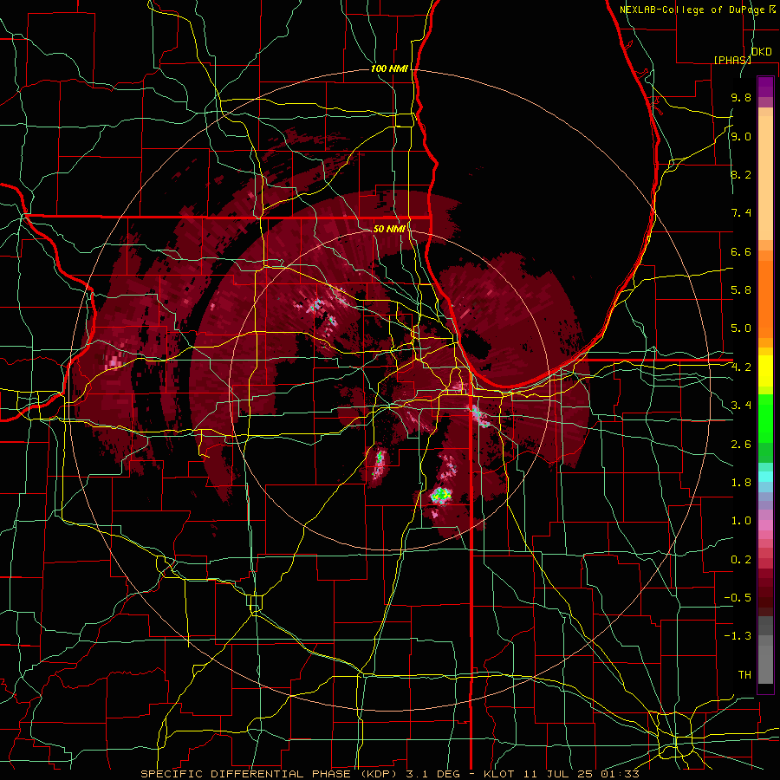Click the TH label on the color scale
This screenshot has height=780, width=780.
point(744,675)
